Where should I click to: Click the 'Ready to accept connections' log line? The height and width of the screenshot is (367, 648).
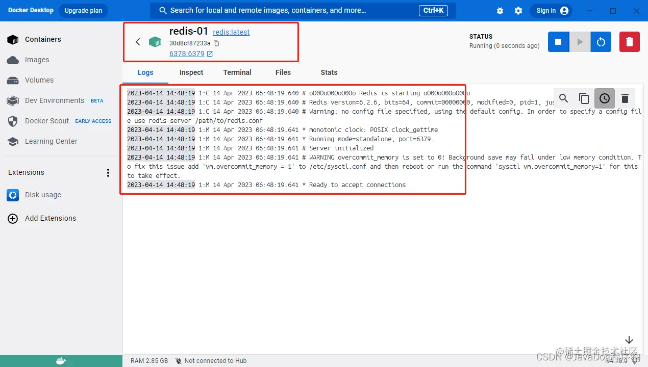[266, 185]
